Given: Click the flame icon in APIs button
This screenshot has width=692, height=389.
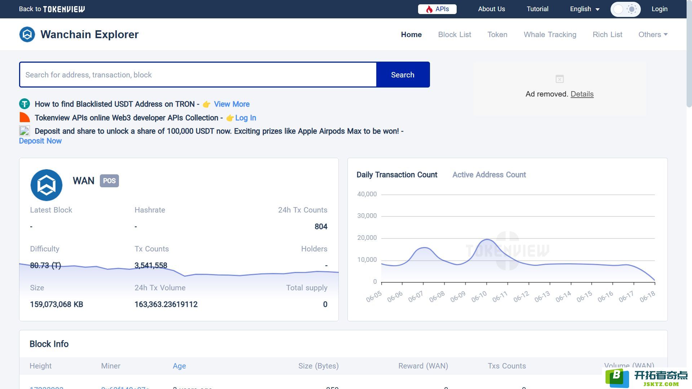Looking at the screenshot, I should pyautogui.click(x=429, y=9).
